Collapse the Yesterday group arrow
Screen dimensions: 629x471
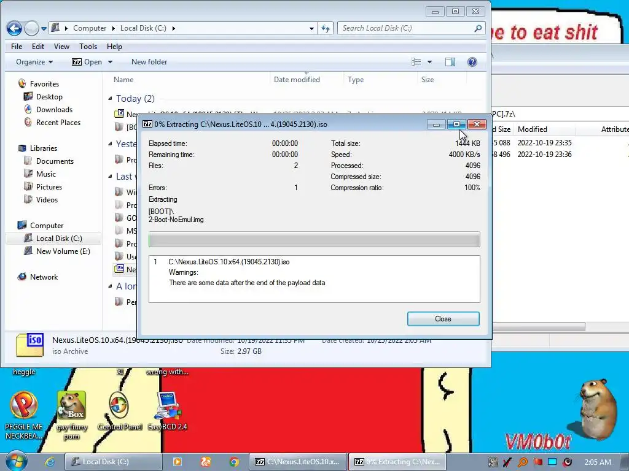click(111, 144)
